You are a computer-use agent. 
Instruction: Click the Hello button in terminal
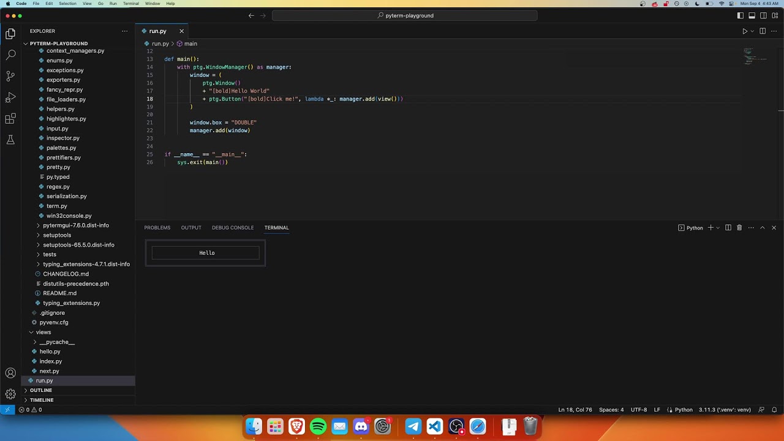(x=206, y=253)
